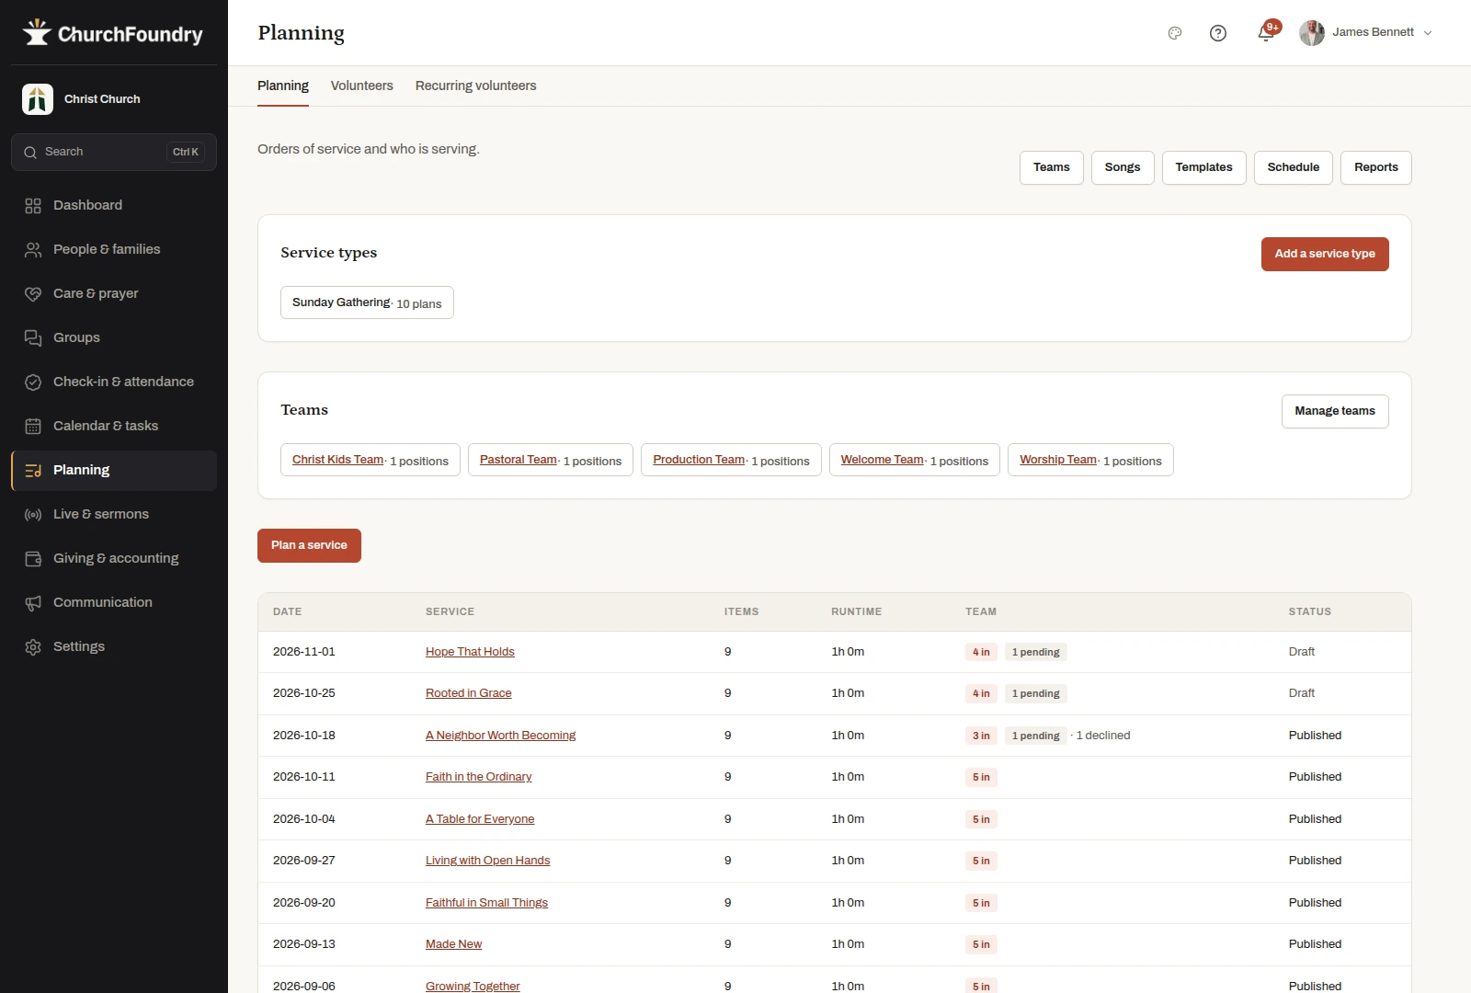The width and height of the screenshot is (1471, 993).
Task: Click the Teams button near Songs
Action: (1052, 167)
